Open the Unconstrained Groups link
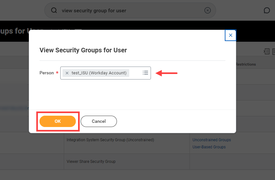Viewport: 275px width, 180px height. click(212, 140)
